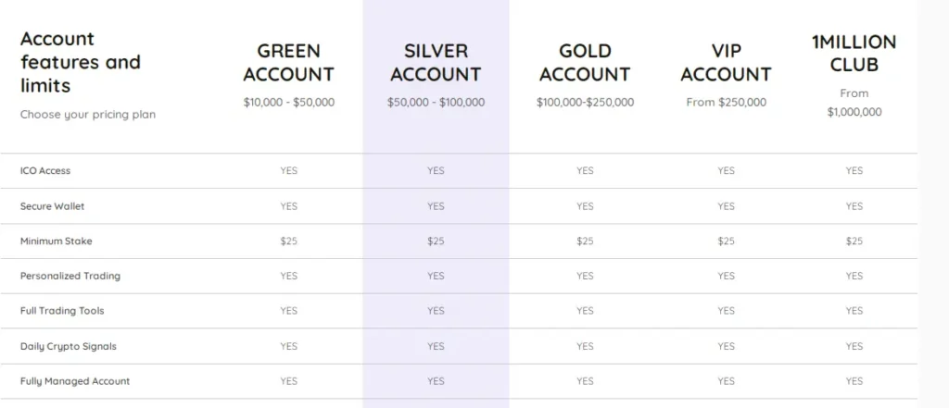Click the Minimum Stake row label

pos(57,241)
